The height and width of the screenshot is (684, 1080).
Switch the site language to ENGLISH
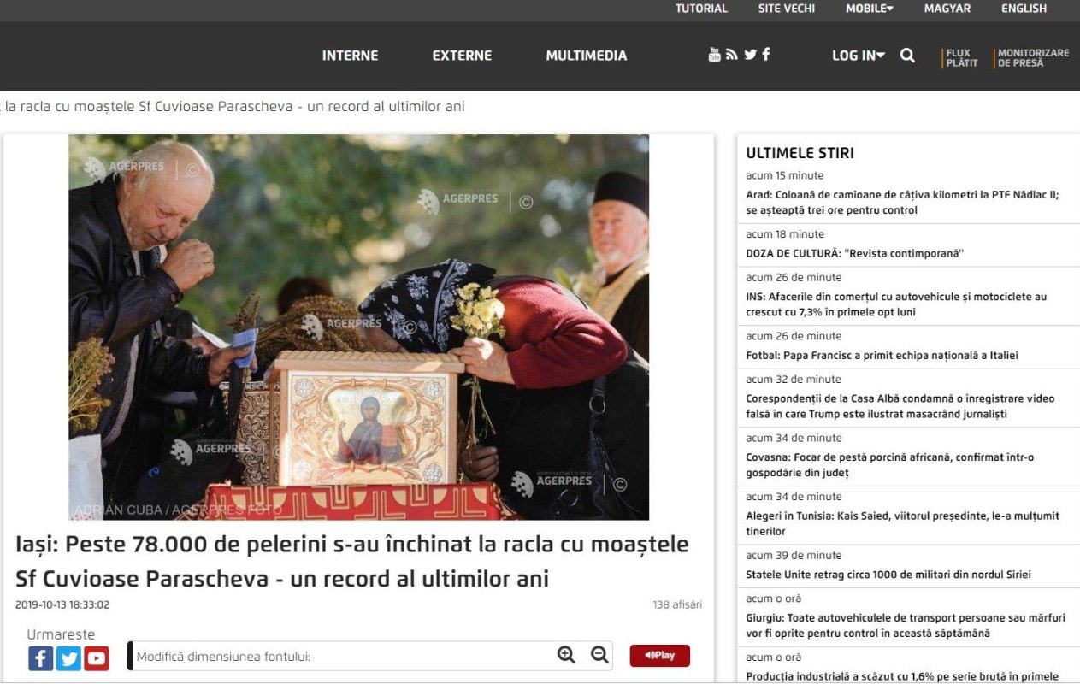pyautogui.click(x=1025, y=9)
